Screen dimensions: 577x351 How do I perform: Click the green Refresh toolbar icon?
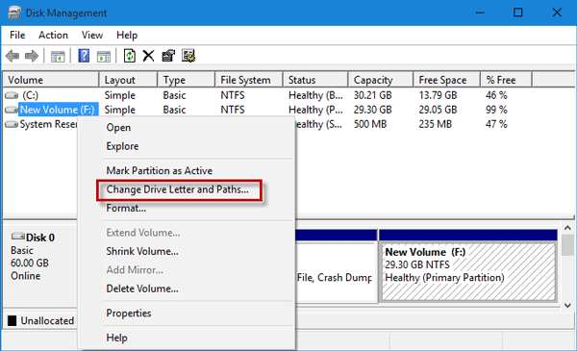[129, 56]
